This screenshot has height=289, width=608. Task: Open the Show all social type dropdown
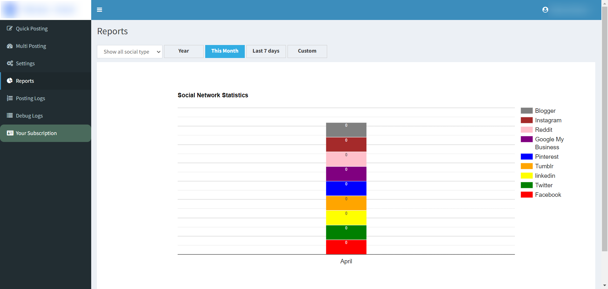click(130, 52)
